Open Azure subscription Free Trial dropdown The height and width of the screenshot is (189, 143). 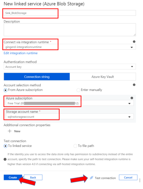pos(70,103)
